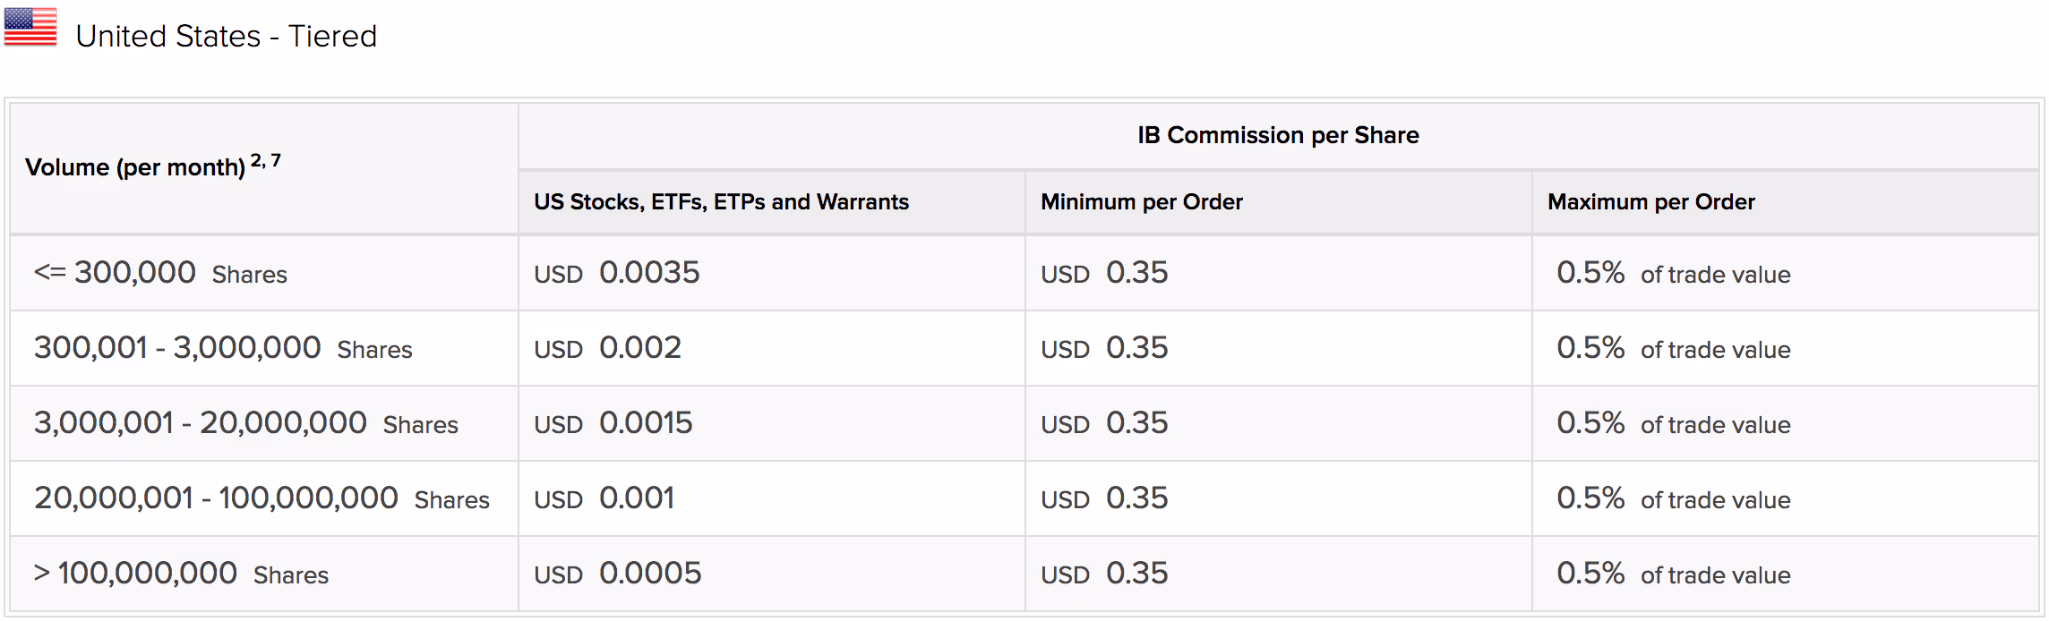Click the United States flag icon
The height and width of the screenshot is (621, 2049).
pos(30,27)
